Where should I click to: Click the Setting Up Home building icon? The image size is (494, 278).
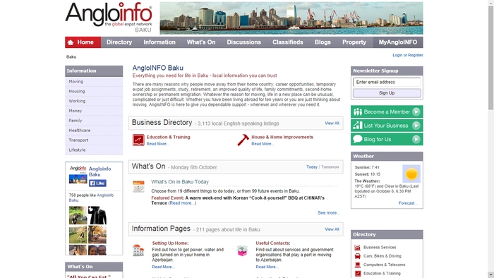pos(138,250)
